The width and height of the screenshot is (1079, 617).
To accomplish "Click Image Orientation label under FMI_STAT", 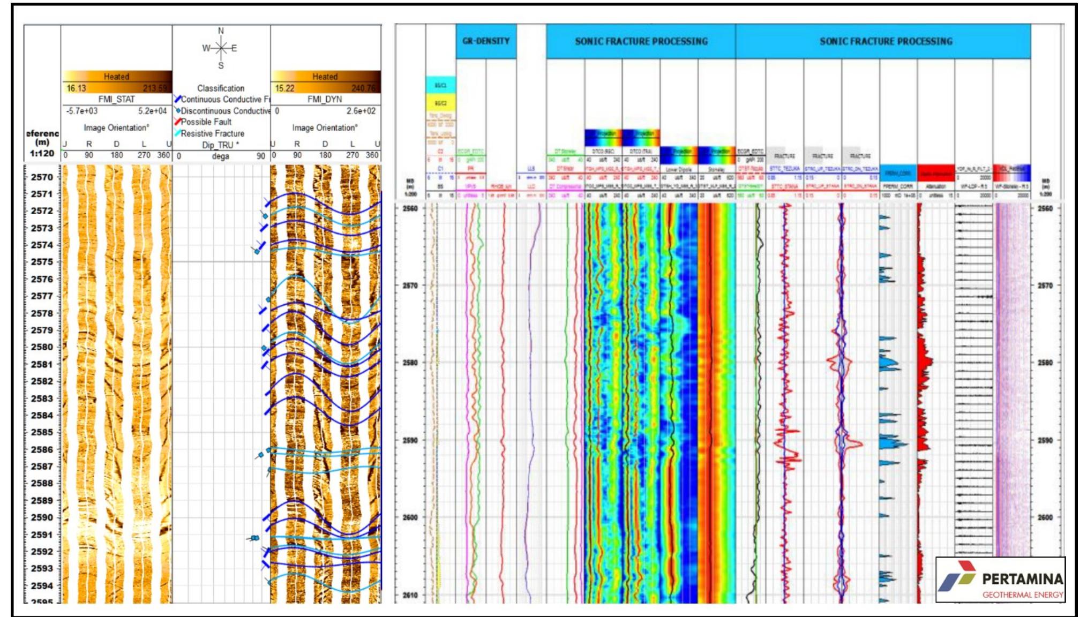I will [x=116, y=127].
